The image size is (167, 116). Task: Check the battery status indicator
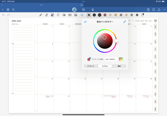pyautogui.click(x=163, y=2)
